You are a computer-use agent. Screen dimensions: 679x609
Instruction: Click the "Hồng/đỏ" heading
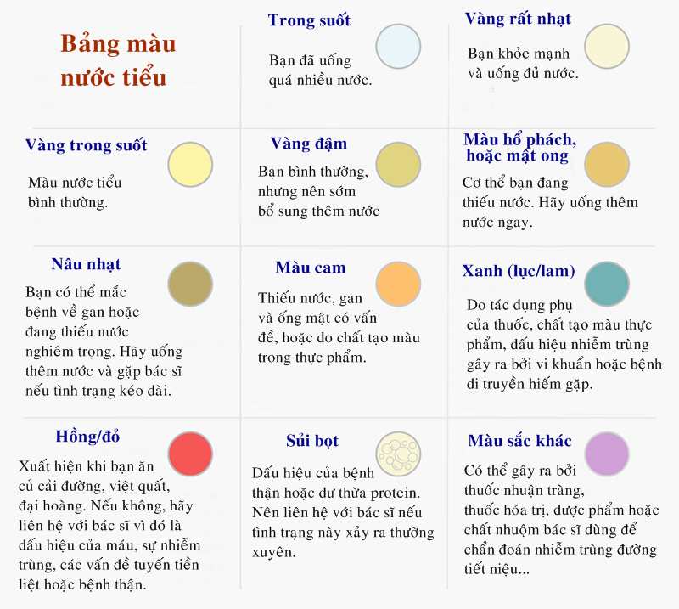[x=88, y=437]
